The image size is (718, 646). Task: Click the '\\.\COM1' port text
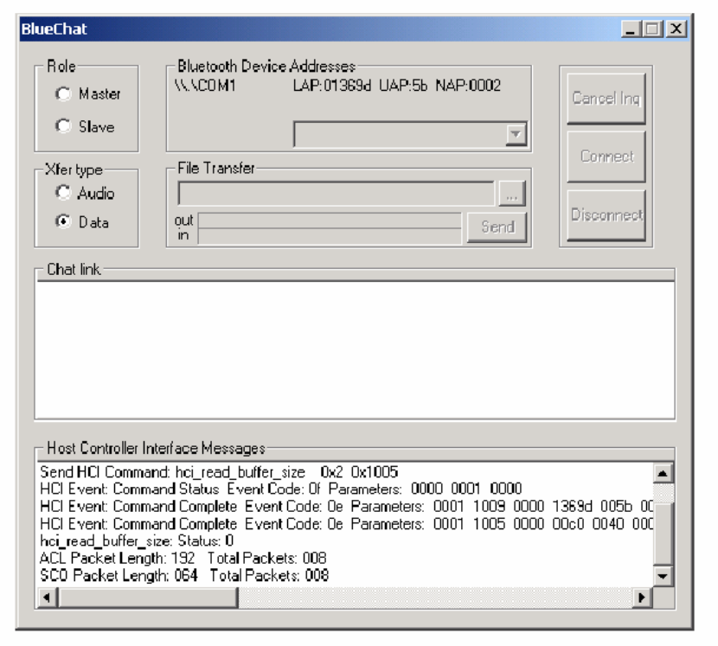click(x=205, y=86)
